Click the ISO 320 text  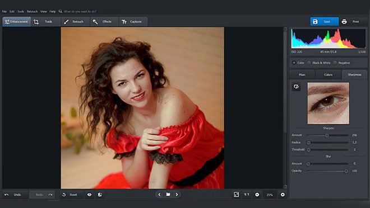pos(297,52)
